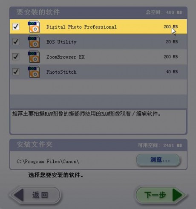Click the Digital Photo Professional installer icon

pyautogui.click(x=34, y=26)
